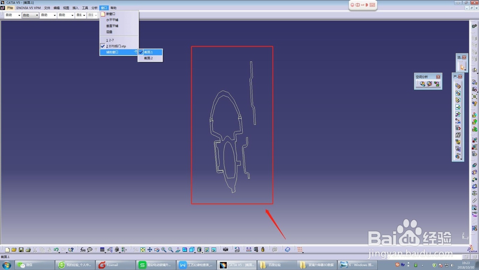479x270 pixels.
Task: Open the second 自动 dropdown
Action: [x=30, y=15]
